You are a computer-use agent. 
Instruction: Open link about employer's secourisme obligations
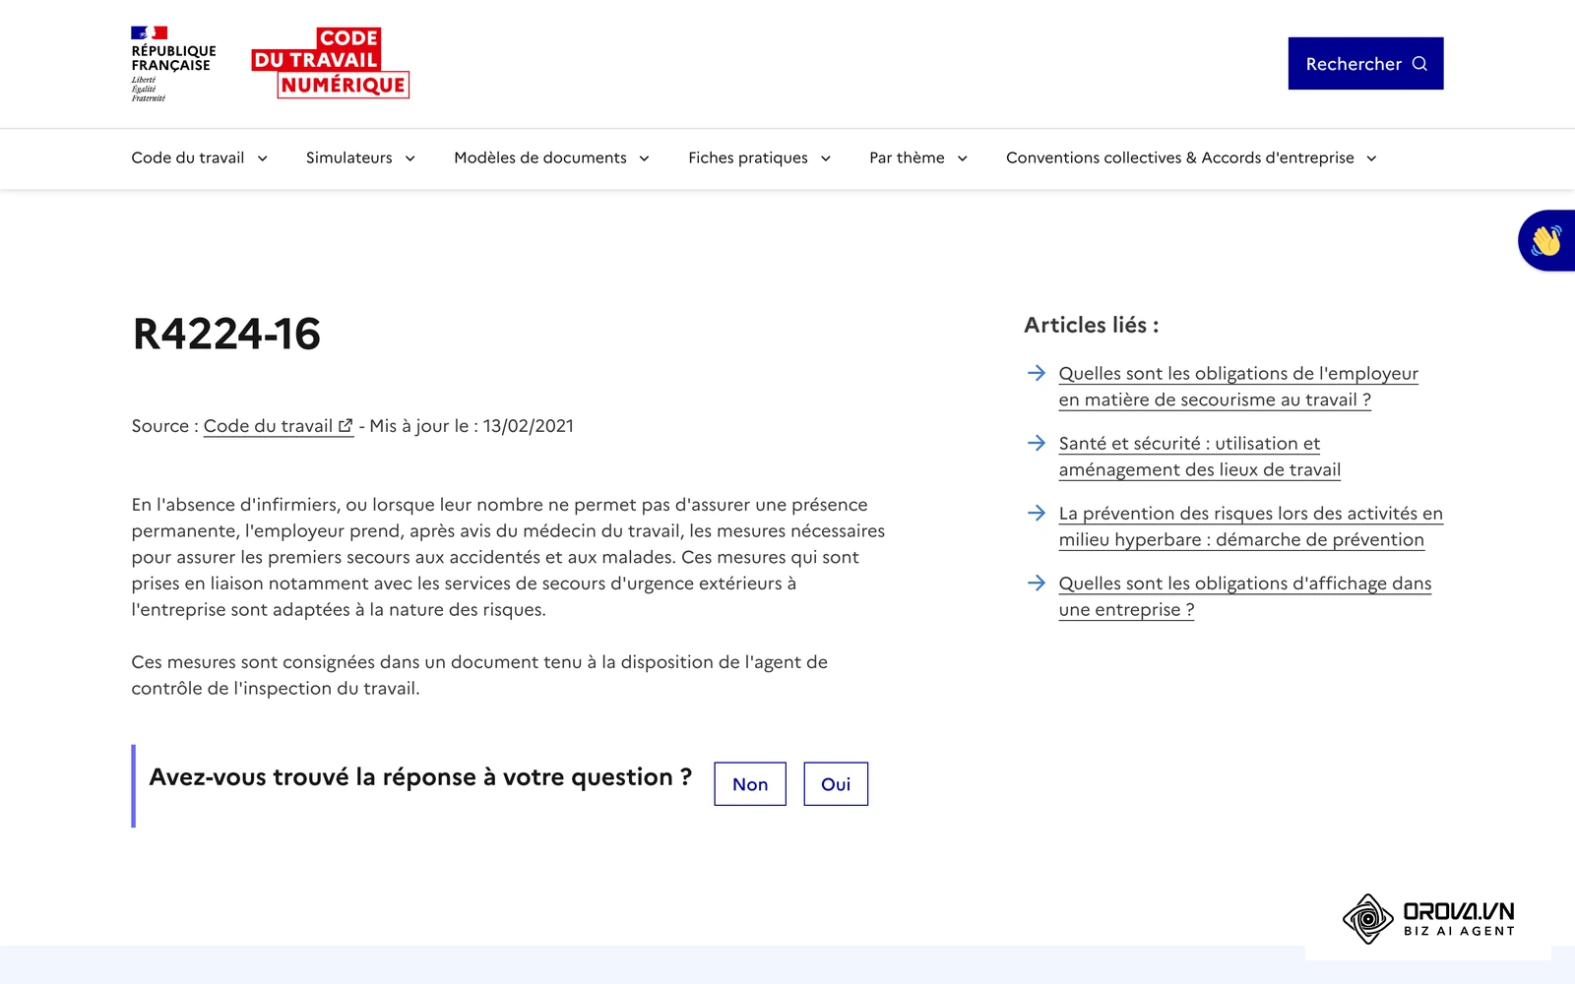point(1238,387)
